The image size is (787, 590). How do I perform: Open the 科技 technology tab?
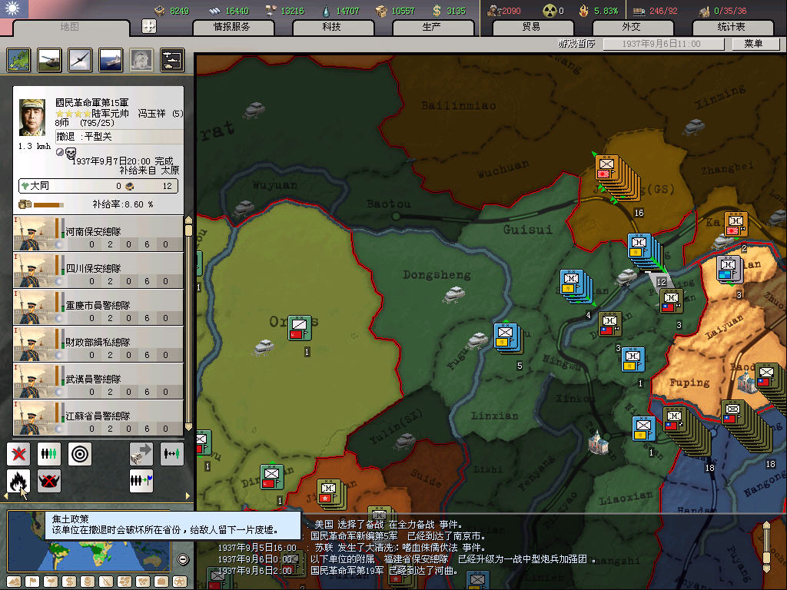coord(331,27)
